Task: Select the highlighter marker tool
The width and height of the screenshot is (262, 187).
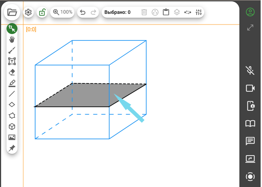Action: pos(12,83)
